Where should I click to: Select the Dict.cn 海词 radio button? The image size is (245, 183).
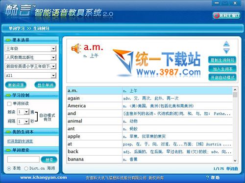(x=26, y=168)
